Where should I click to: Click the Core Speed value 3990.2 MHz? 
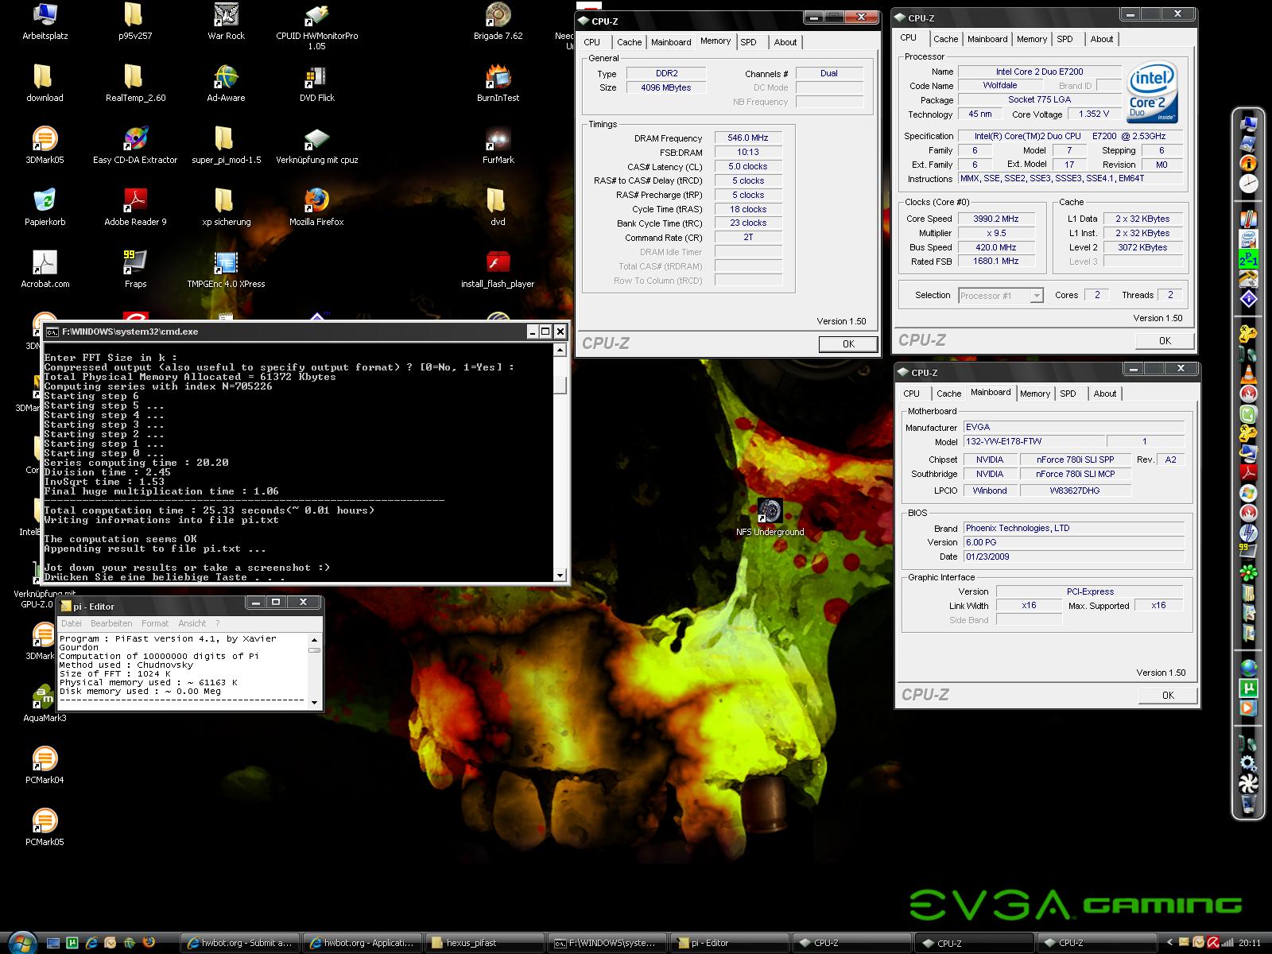pyautogui.click(x=995, y=219)
